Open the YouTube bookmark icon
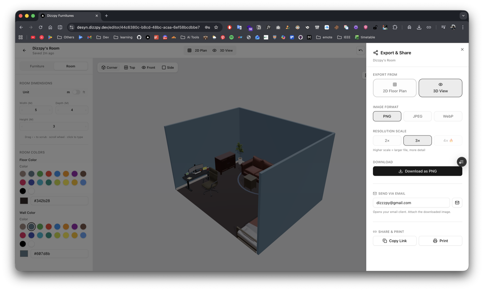 click(33, 37)
